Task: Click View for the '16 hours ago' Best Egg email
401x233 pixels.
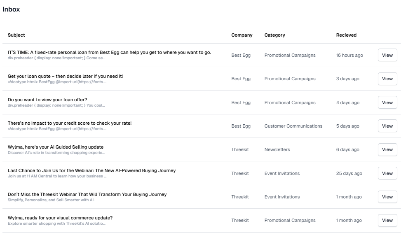Action: click(x=387, y=55)
